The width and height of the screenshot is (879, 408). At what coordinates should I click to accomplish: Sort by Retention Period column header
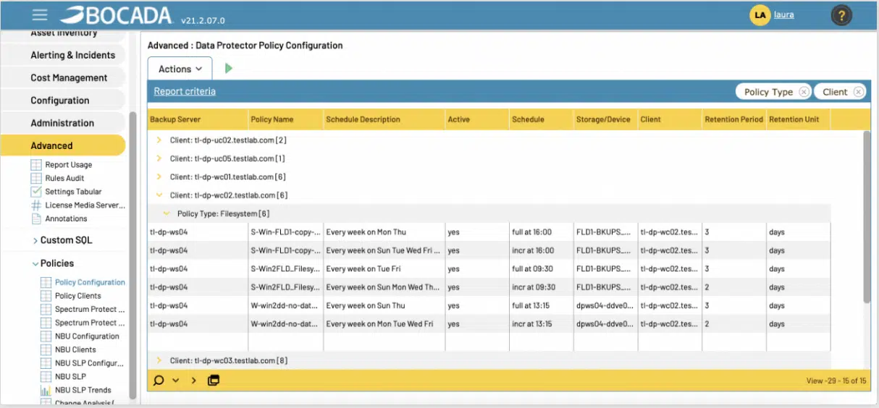[x=734, y=119]
